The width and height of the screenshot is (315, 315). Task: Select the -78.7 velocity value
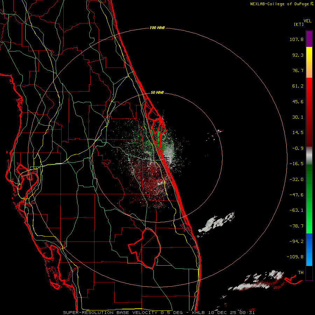click(x=296, y=226)
